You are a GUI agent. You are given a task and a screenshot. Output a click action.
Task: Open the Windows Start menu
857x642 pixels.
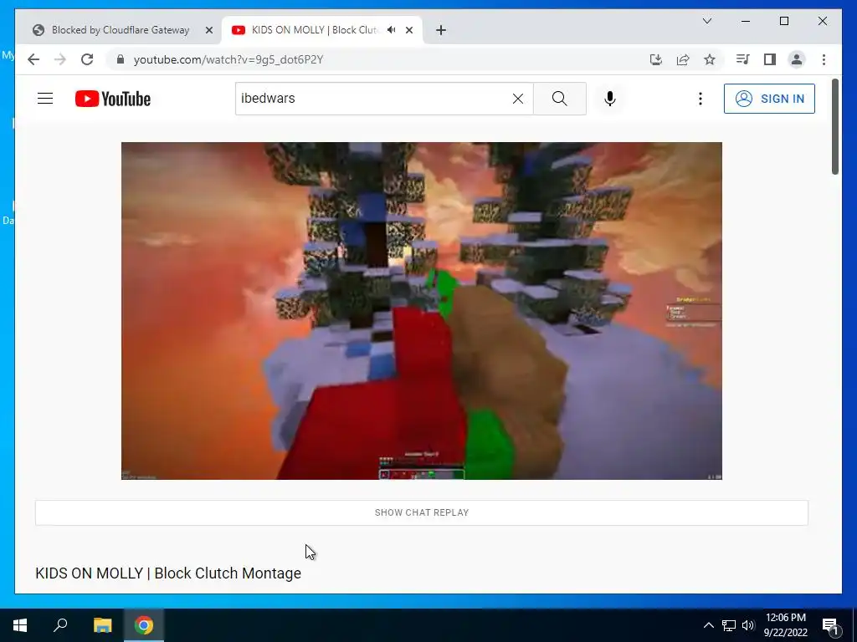20,625
